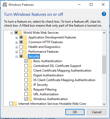Toggle the Security filled checkbox

coord(21,56)
